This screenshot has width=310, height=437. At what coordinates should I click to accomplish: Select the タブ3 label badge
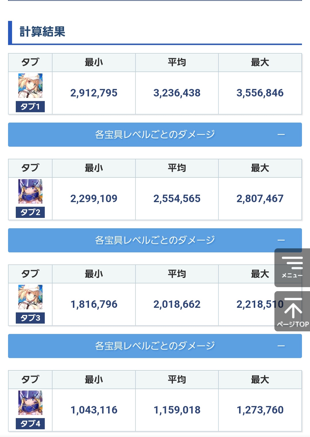(x=30, y=318)
